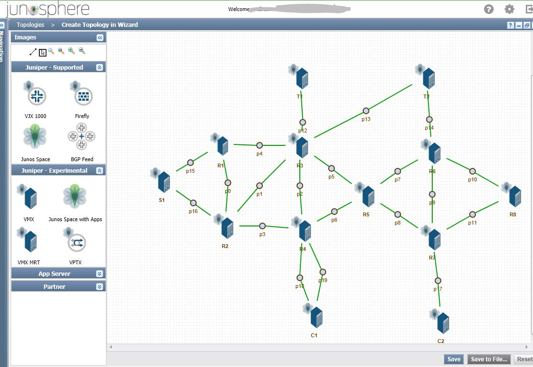Select the pointer selection tool

[43, 53]
